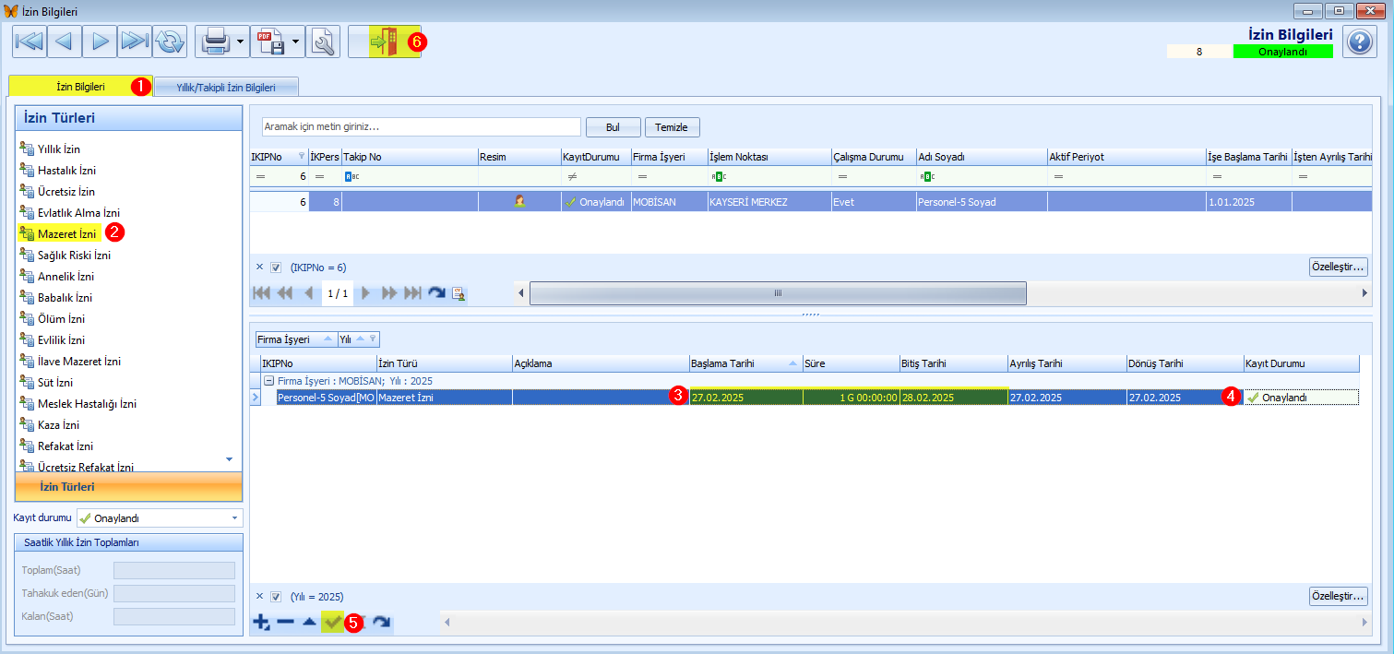The height and width of the screenshot is (654, 1394).
Task: Click the printer icon in toolbar
Action: click(x=215, y=42)
